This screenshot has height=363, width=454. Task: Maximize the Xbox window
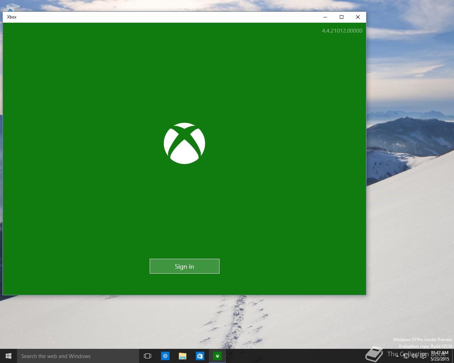(x=342, y=17)
